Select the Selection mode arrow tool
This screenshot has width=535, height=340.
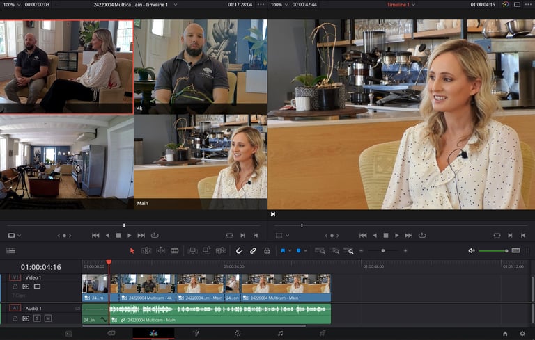tap(132, 251)
